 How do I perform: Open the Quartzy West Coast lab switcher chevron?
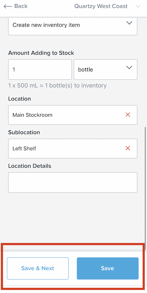coord(138,6)
